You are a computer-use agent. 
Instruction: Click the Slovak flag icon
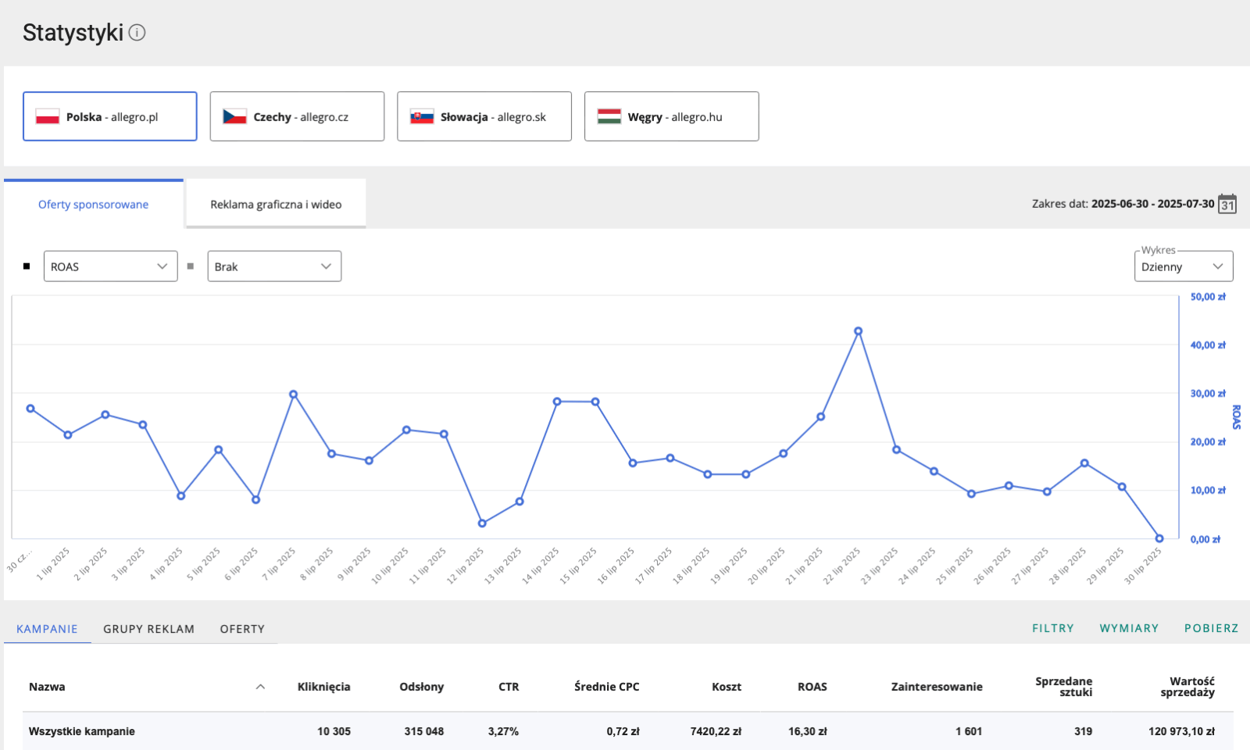pyautogui.click(x=422, y=117)
